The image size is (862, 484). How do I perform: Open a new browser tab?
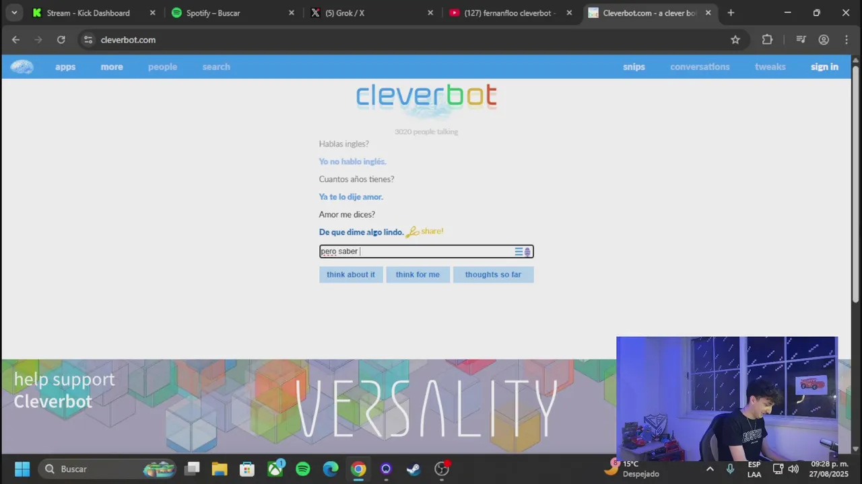coord(731,13)
